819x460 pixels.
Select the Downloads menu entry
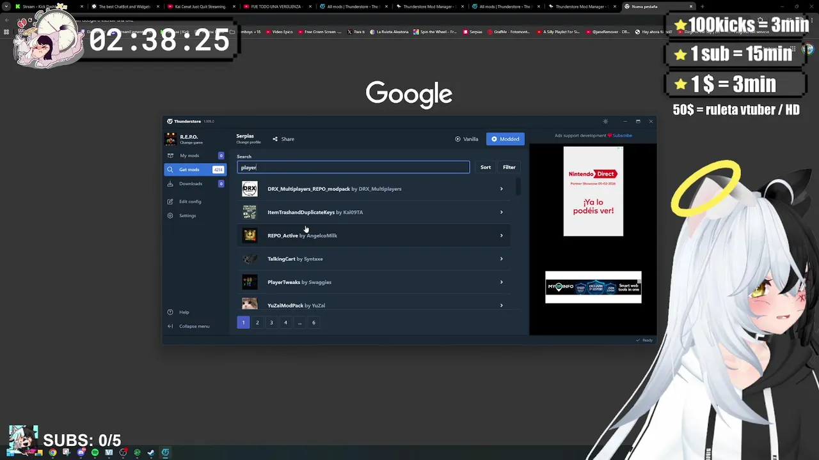click(195, 183)
